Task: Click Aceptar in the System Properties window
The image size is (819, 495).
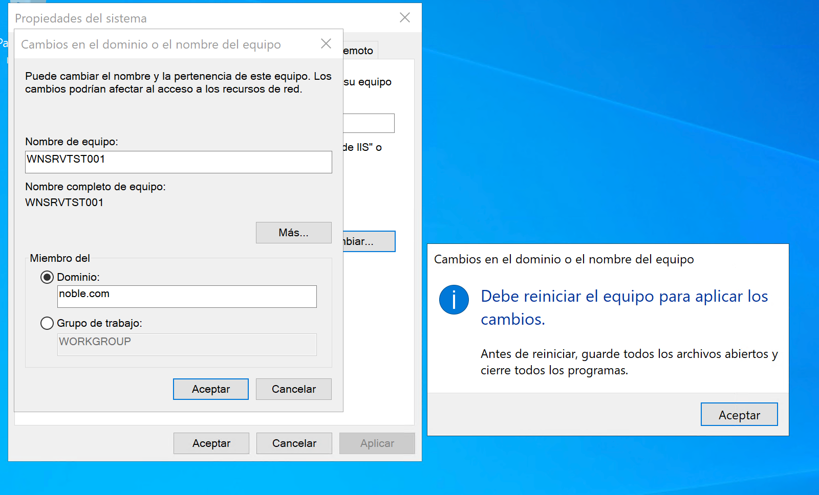Action: click(211, 443)
